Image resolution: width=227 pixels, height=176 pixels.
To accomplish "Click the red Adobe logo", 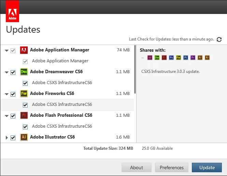I will pyautogui.click(x=12, y=11).
